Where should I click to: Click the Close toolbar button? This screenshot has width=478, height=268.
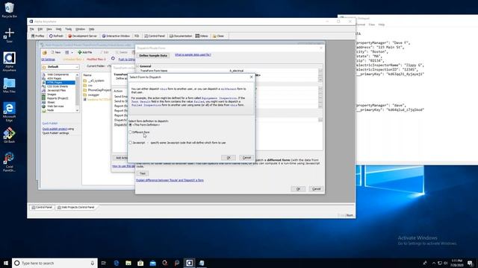tap(218, 36)
